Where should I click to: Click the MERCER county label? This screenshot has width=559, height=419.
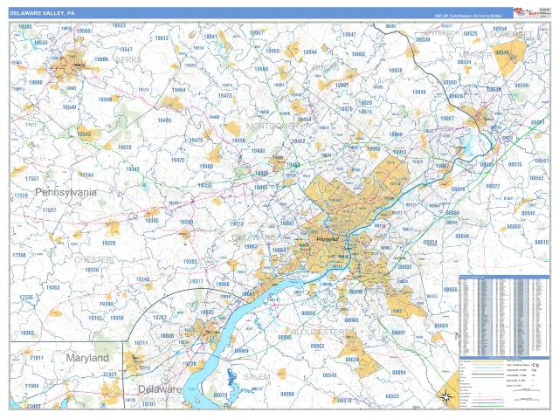pos(475,55)
